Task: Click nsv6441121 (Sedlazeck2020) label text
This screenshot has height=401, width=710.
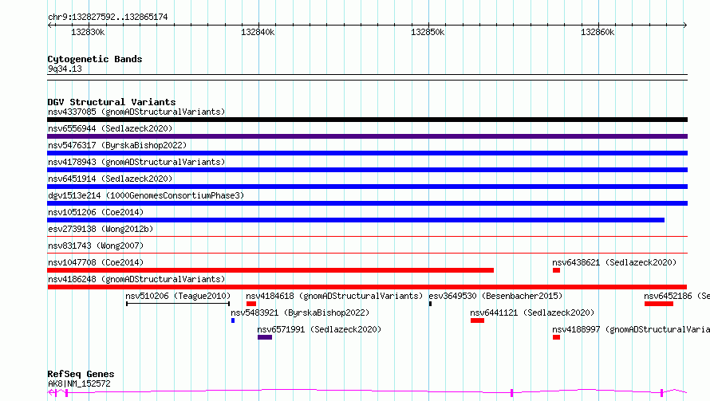Action: click(x=532, y=313)
